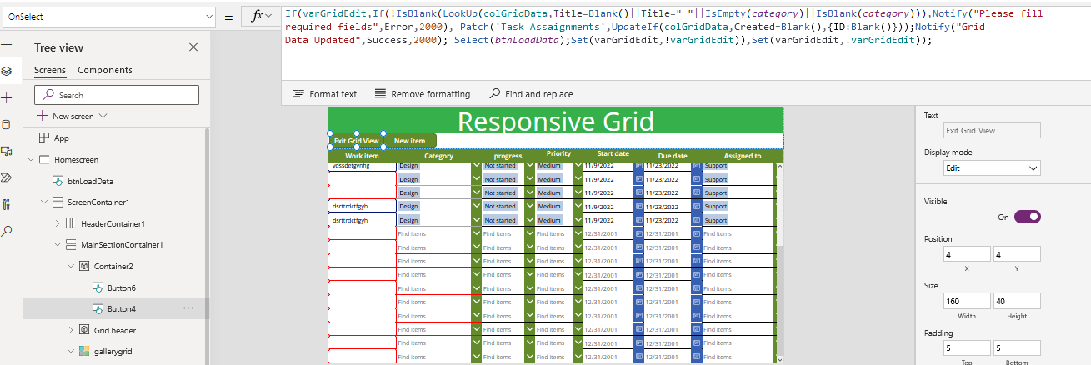Open the Data cylinder icon in left rail

click(x=7, y=124)
